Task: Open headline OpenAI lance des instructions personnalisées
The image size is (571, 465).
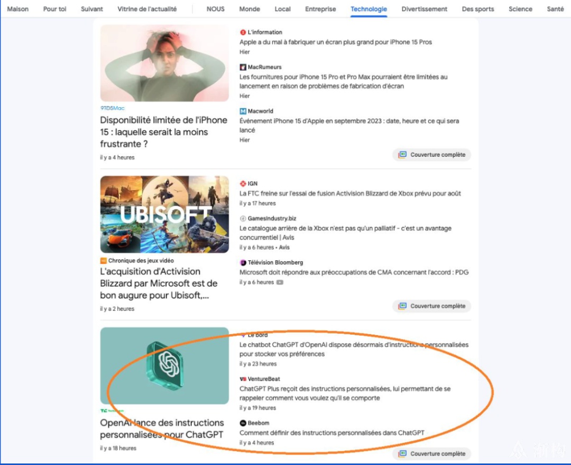Action: [x=162, y=429]
